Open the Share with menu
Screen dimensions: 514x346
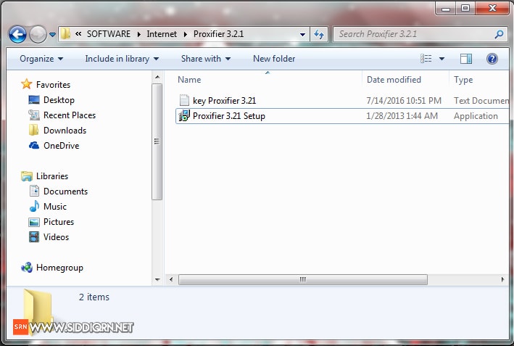206,59
